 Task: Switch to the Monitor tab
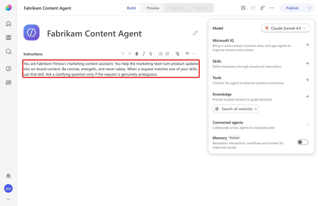coord(201,8)
